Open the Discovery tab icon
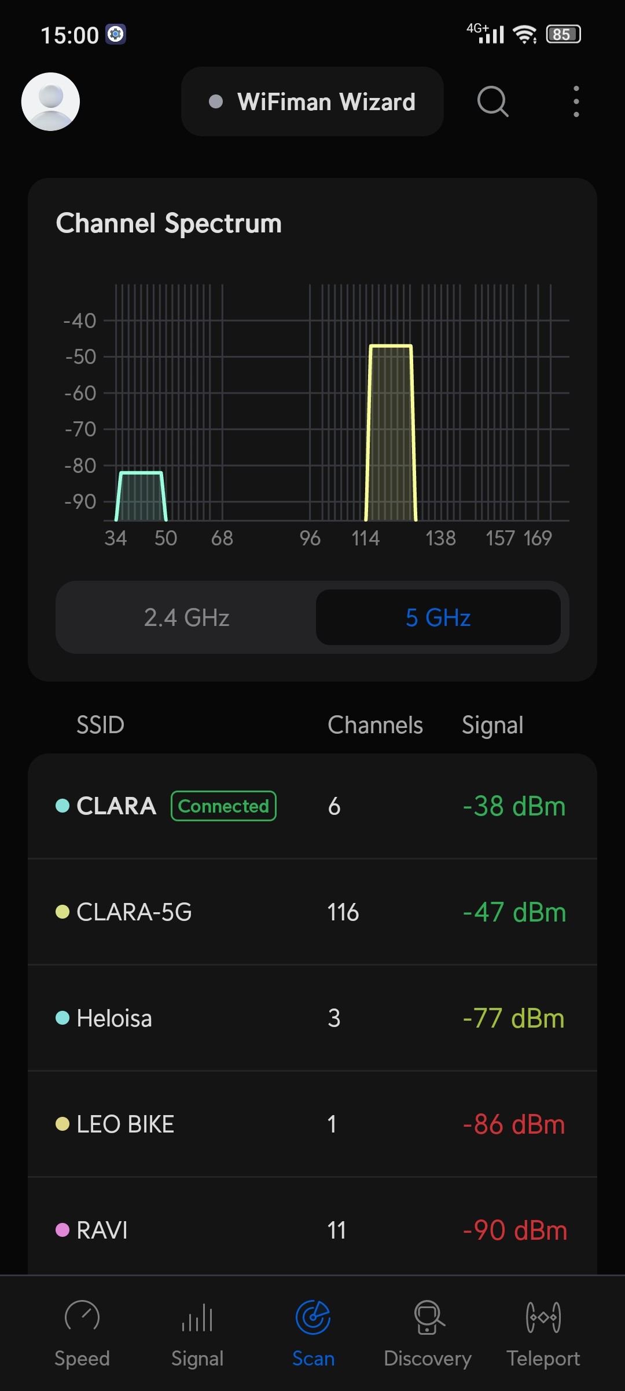625x1391 pixels. (428, 1317)
